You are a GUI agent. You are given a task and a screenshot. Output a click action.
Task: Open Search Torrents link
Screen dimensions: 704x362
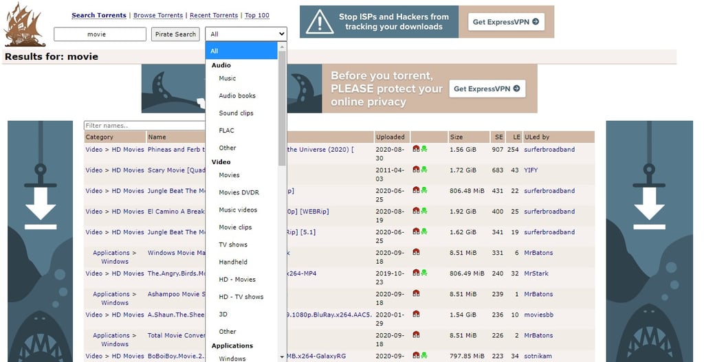click(x=99, y=15)
